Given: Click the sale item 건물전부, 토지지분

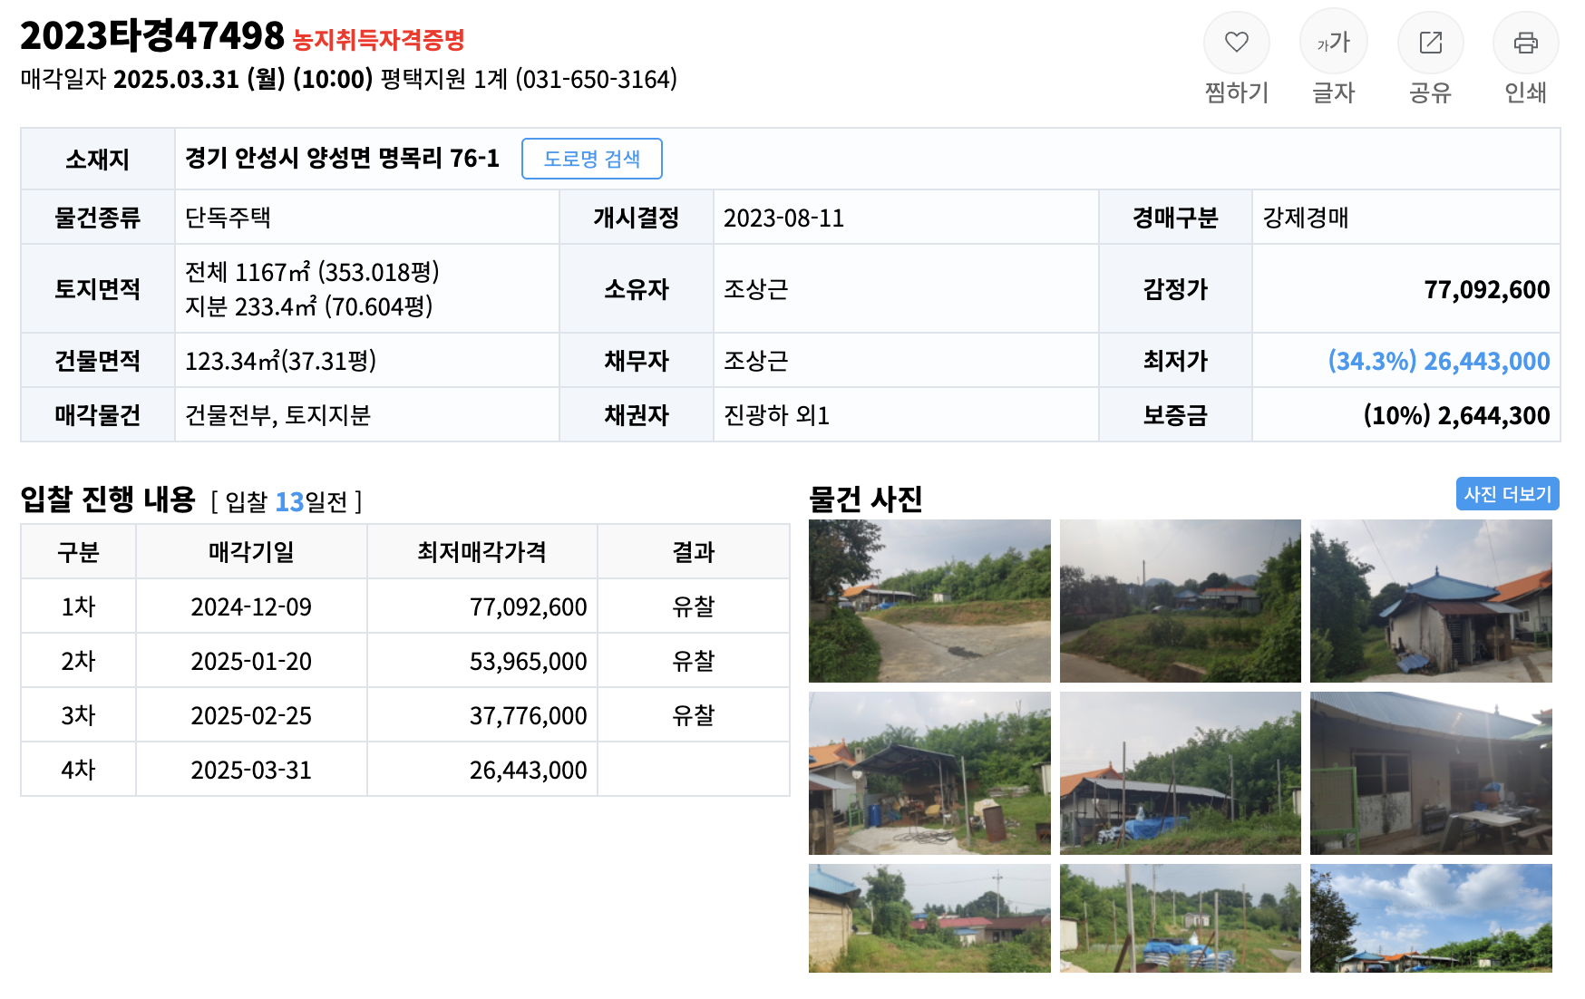Looking at the screenshot, I should [x=277, y=415].
